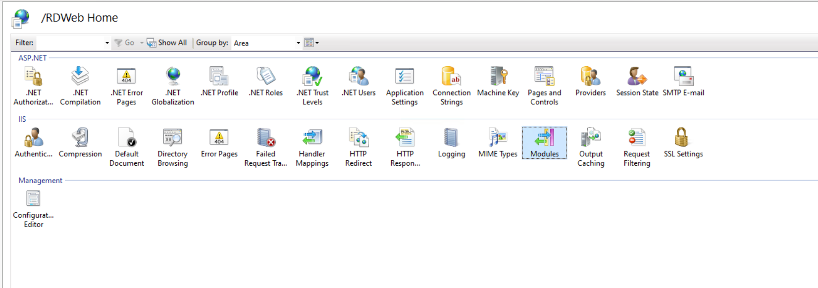Open .NET Compilation settings
818x288 pixels.
pos(80,86)
